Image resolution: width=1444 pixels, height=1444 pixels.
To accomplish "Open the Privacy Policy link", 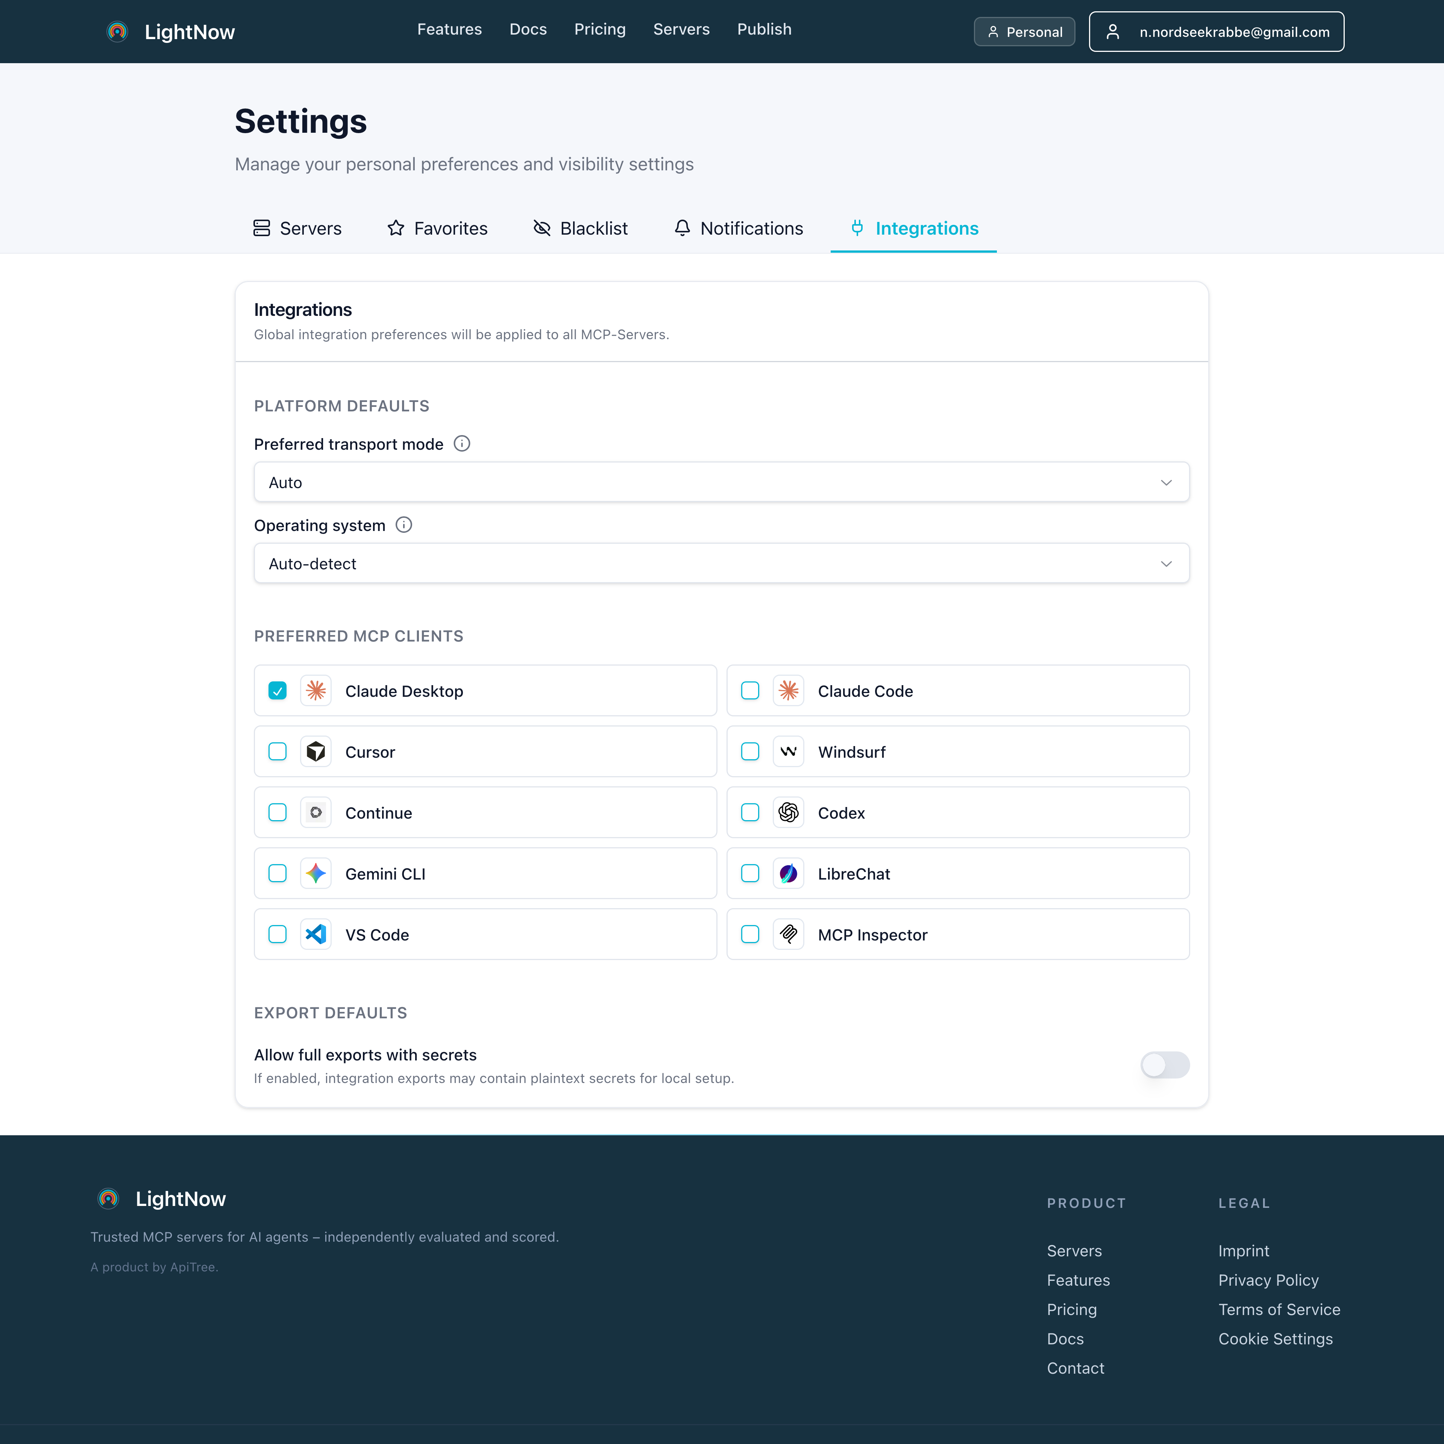I will (x=1268, y=1280).
